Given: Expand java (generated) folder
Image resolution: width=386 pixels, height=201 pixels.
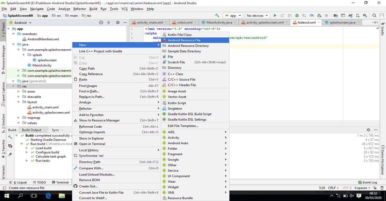Looking at the screenshot, I should click(x=14, y=81).
